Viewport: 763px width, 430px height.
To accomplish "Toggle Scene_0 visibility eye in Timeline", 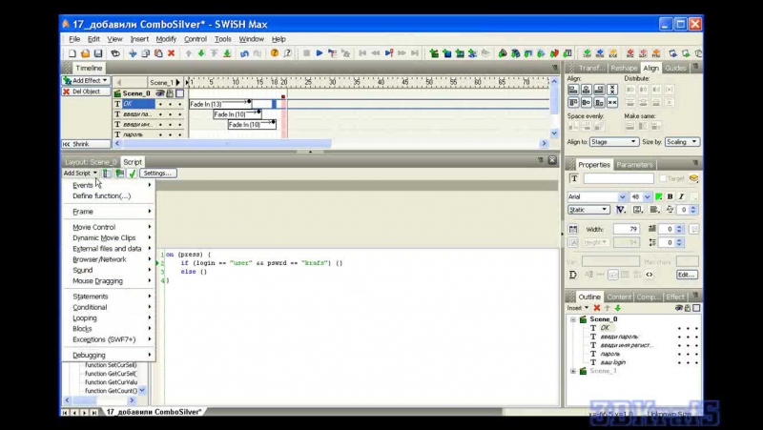I will 159,93.
